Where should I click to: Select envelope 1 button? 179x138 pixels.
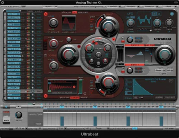click(x=129, y=80)
